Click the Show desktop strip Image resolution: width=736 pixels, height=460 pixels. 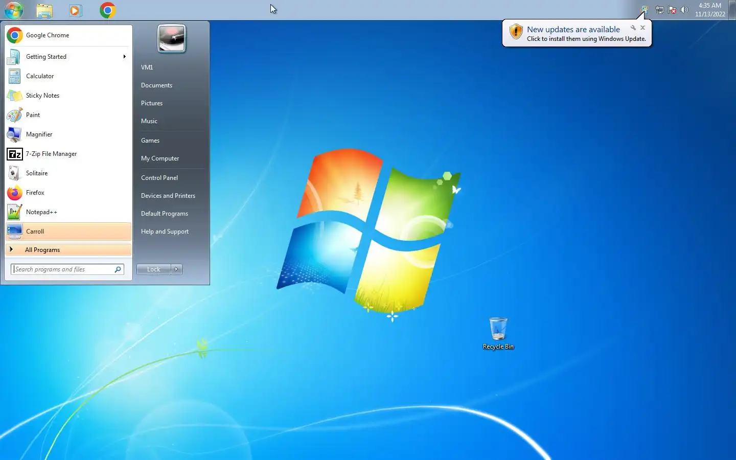(733, 10)
